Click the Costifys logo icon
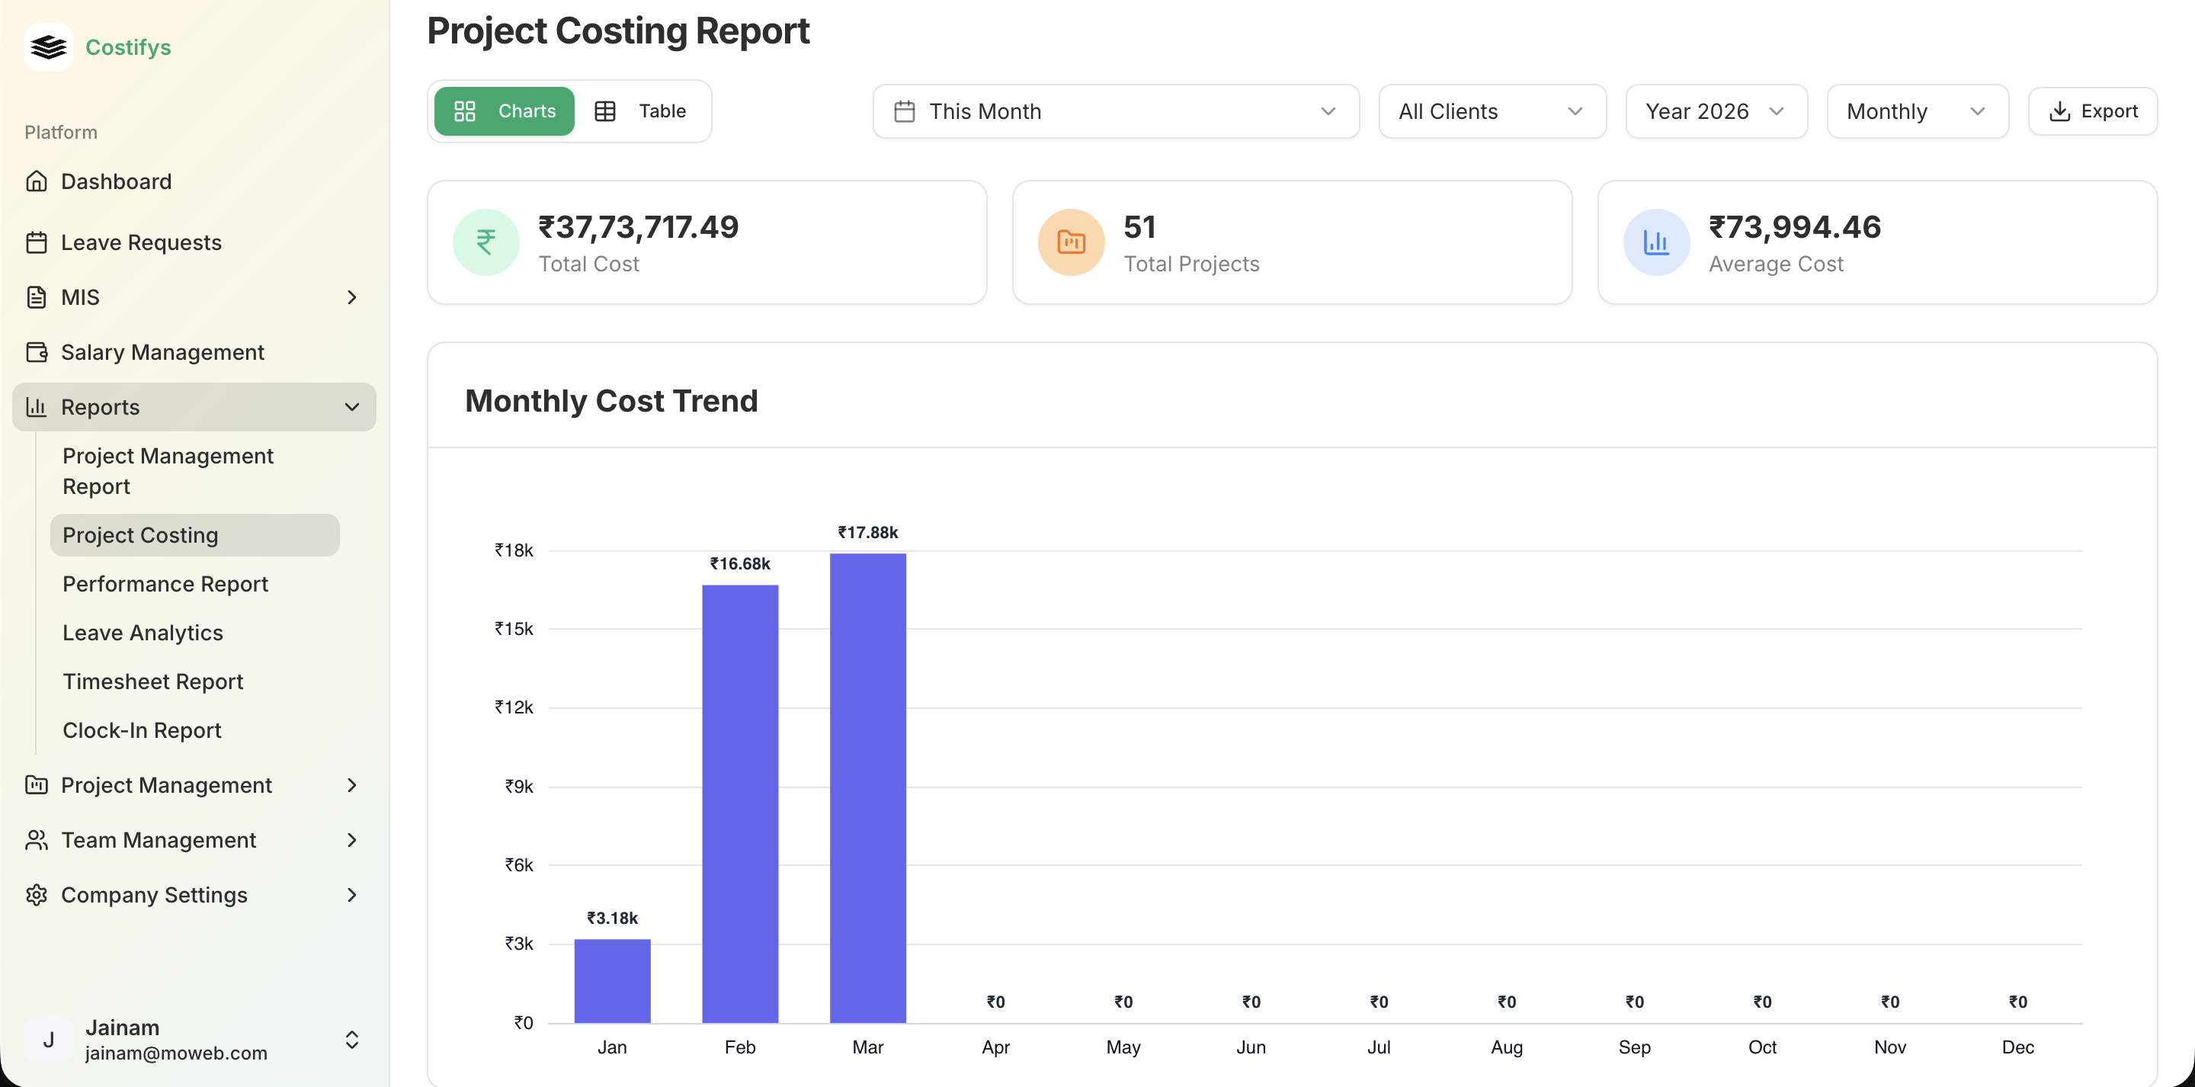This screenshot has width=2195, height=1087. [x=49, y=47]
